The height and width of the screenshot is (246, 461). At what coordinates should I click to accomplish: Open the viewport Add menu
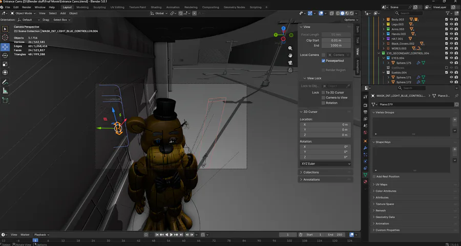point(63,13)
